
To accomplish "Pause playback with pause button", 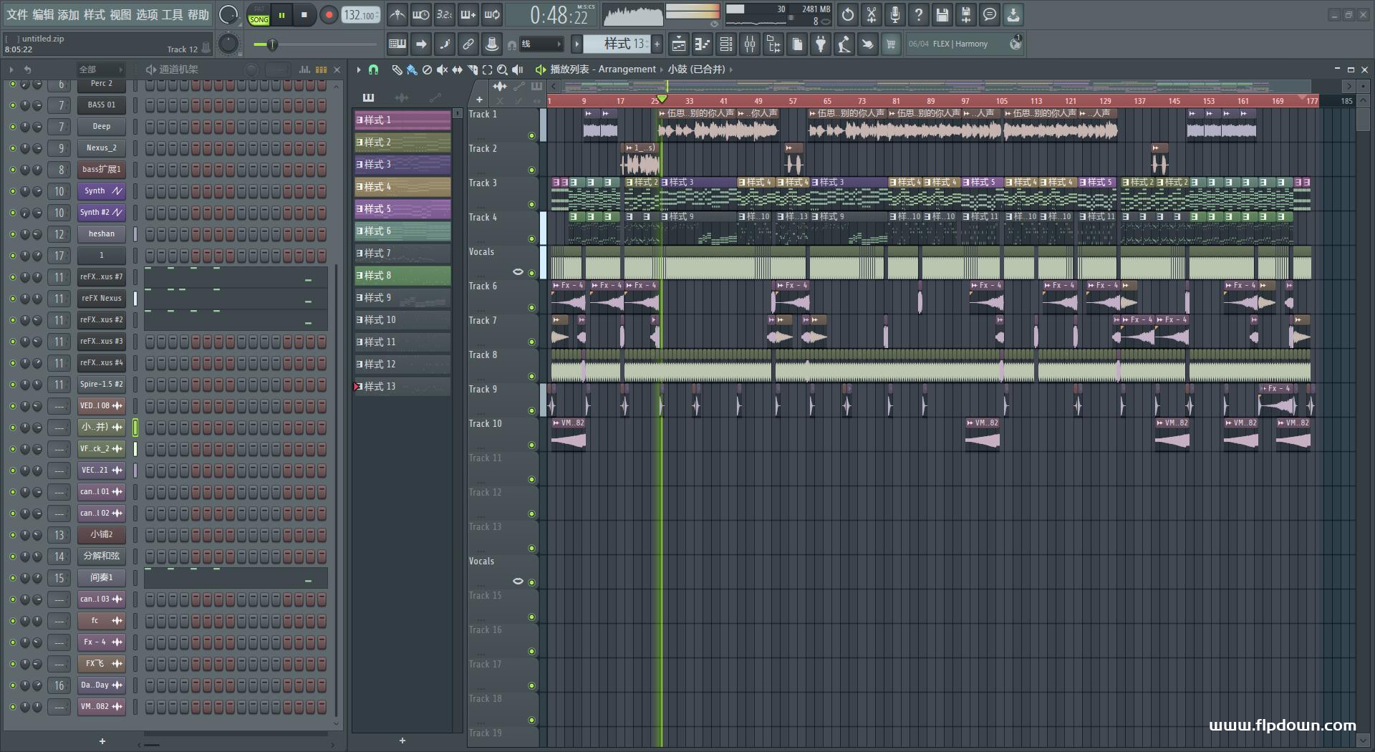I will pos(282,14).
